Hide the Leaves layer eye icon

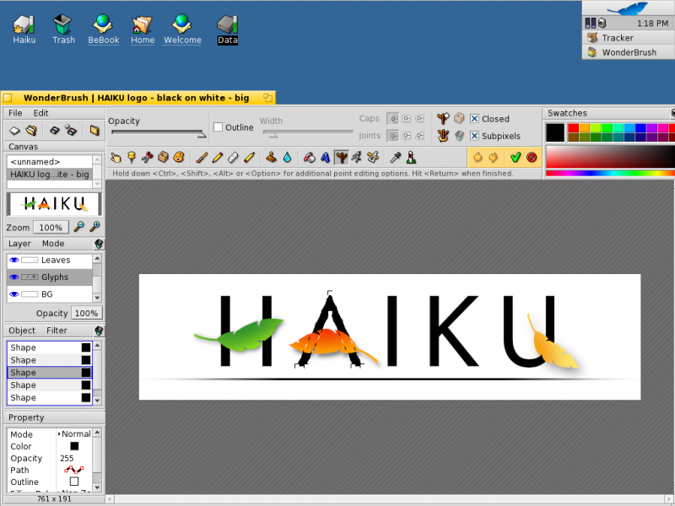tap(14, 260)
